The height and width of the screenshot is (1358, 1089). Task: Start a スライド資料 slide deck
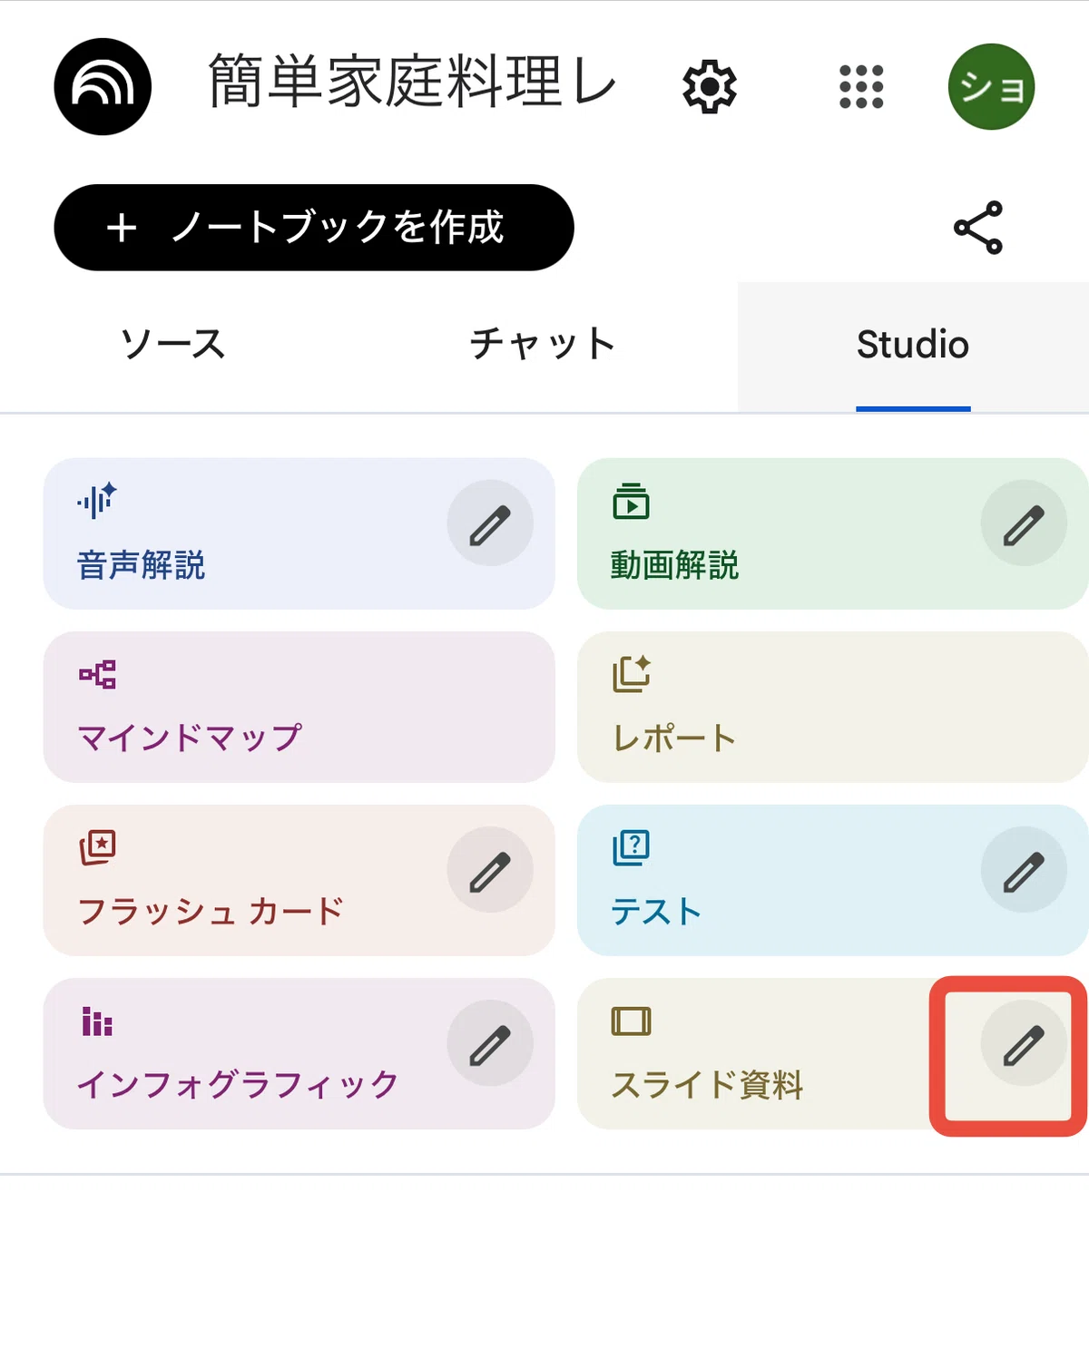point(753,1053)
